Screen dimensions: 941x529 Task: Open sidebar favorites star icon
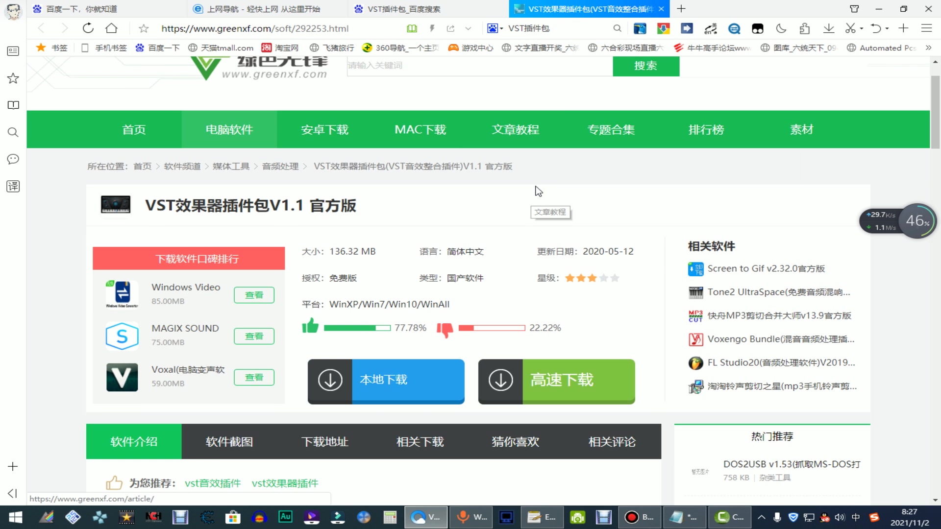point(13,78)
